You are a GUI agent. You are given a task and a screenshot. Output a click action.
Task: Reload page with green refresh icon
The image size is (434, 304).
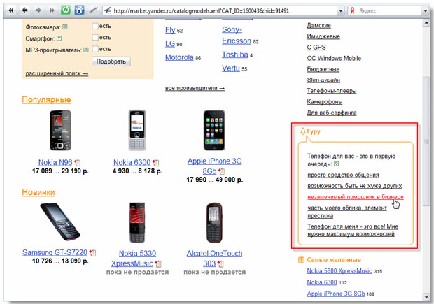tap(66, 10)
